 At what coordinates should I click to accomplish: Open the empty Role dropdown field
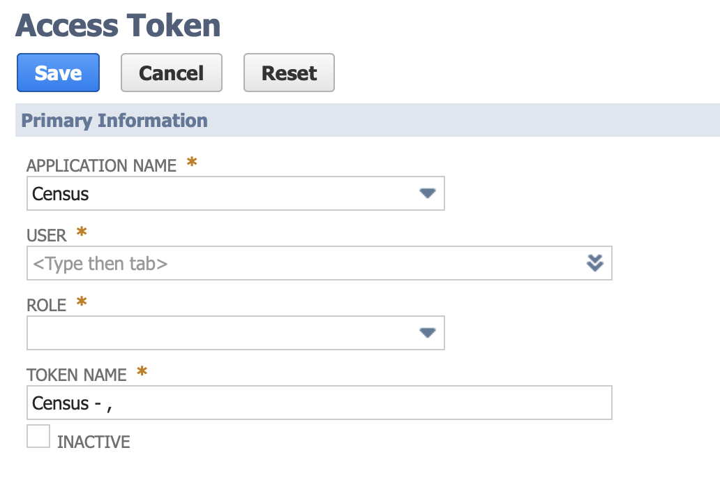point(223,333)
